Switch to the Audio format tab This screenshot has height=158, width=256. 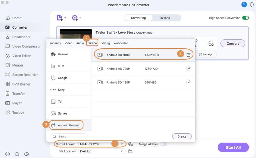coord(80,43)
